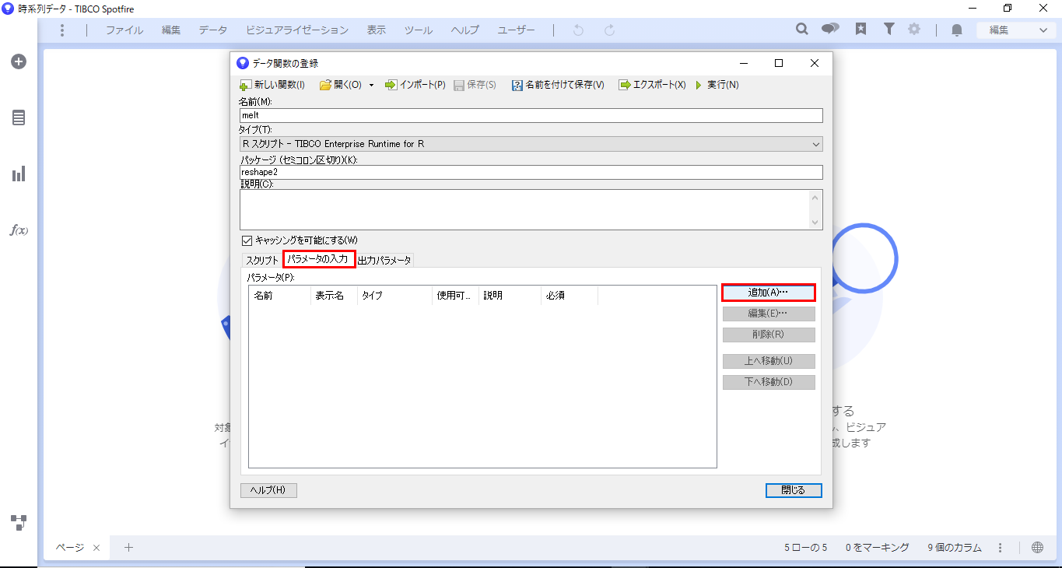Open the 表示 menu
This screenshot has height=568, width=1062.
click(x=377, y=30)
